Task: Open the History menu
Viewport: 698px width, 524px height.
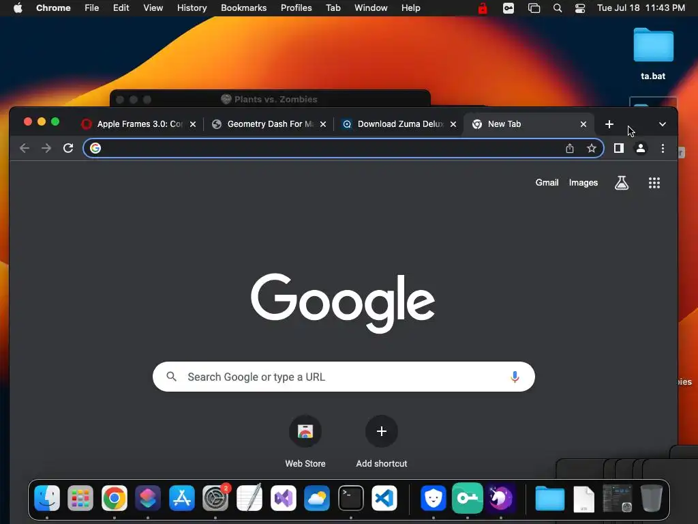Action: point(192,8)
